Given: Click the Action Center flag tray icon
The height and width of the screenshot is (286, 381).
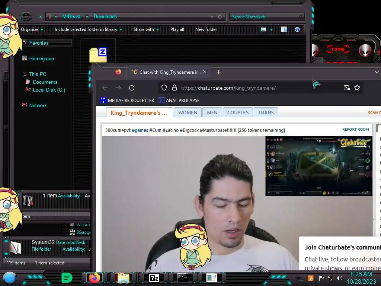Looking at the screenshot, I should click(x=321, y=278).
